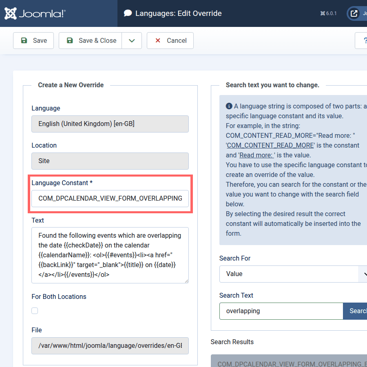Click the File path field
The width and height of the screenshot is (367, 367).
pos(110,345)
